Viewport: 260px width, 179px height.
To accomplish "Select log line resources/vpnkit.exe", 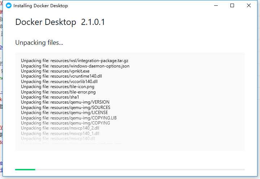I will tap(55, 71).
